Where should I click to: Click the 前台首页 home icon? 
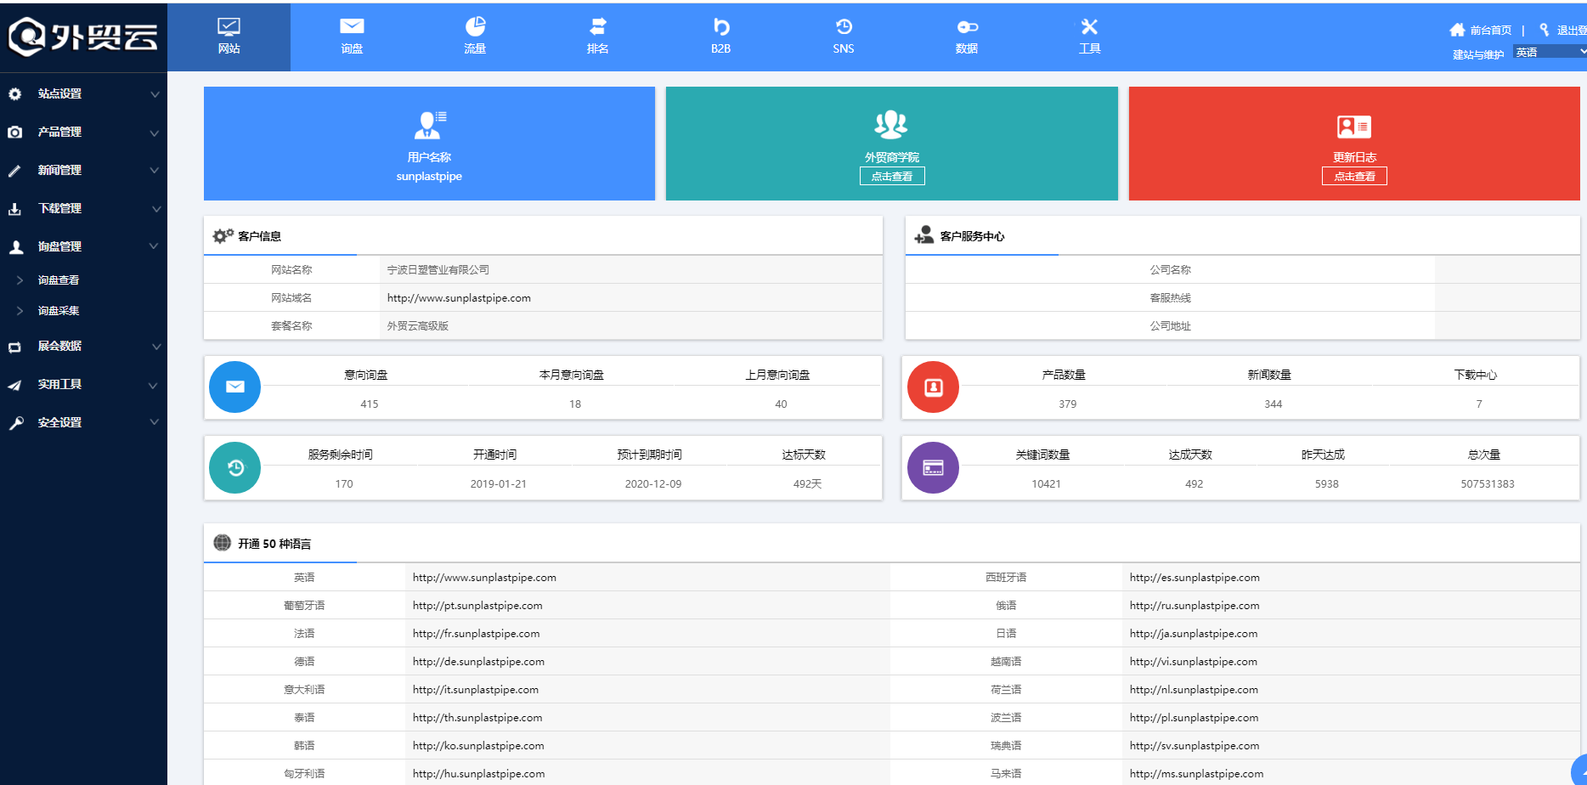click(x=1457, y=30)
